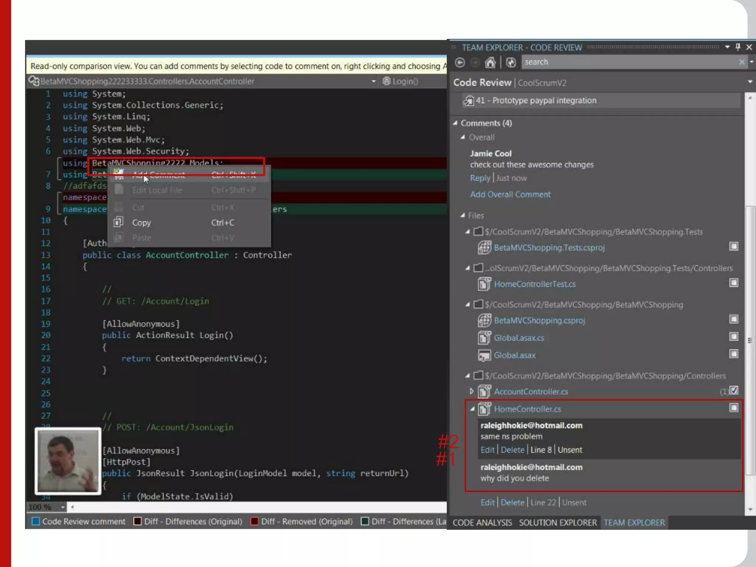756x567 pixels.
Task: Click the Global.asax file icon
Action: 484,355
